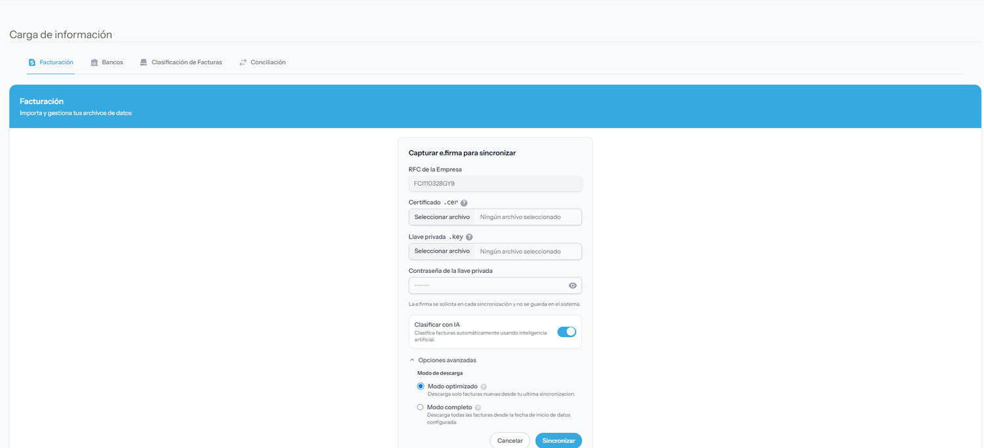The height and width of the screenshot is (448, 984).
Task: Click the e.firma not stored notice text
Action: point(494,304)
